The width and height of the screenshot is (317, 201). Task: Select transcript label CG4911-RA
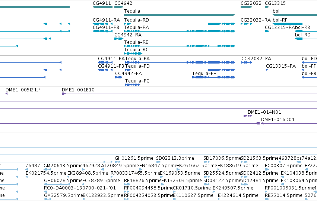106,20
